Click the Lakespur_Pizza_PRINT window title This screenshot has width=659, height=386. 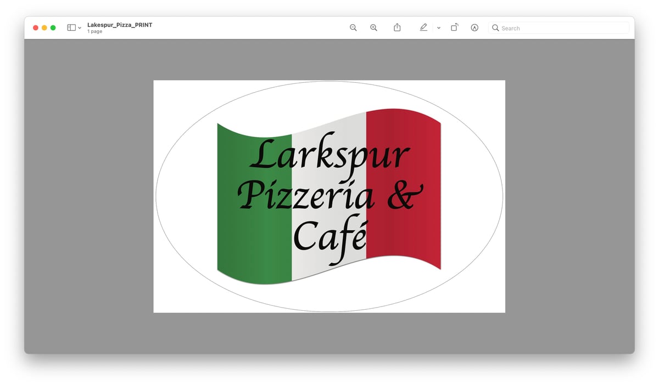pos(120,25)
